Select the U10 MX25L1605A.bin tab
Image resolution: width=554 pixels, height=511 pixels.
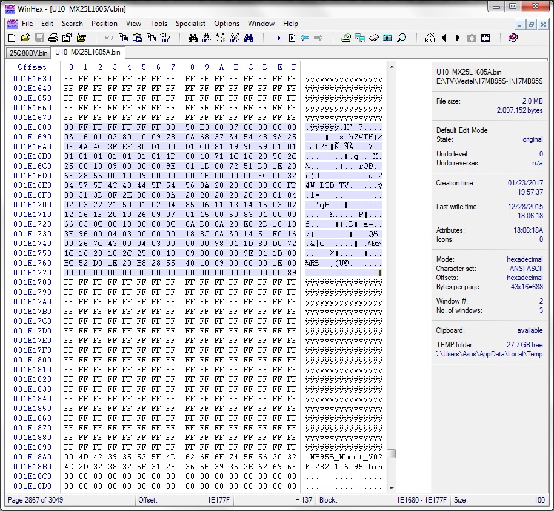(87, 52)
